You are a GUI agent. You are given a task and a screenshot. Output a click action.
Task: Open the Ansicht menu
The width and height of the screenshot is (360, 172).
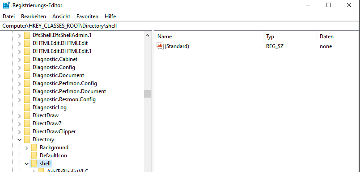click(x=61, y=16)
